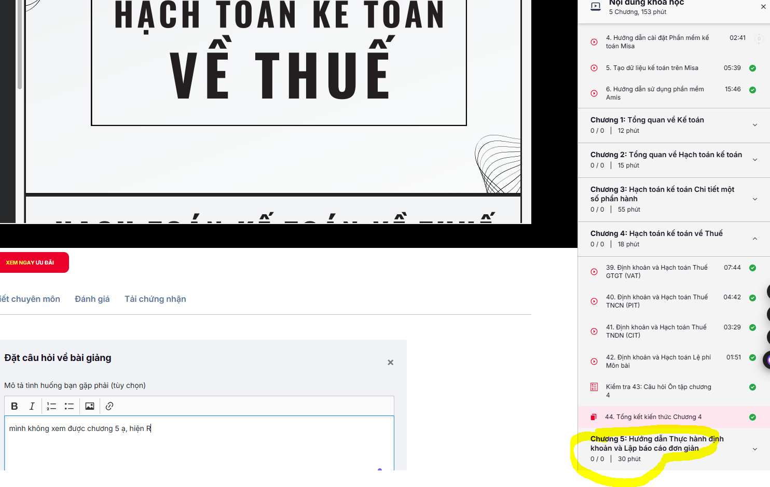Toggle completion mark for lesson 42 Lệ phí

click(752, 358)
